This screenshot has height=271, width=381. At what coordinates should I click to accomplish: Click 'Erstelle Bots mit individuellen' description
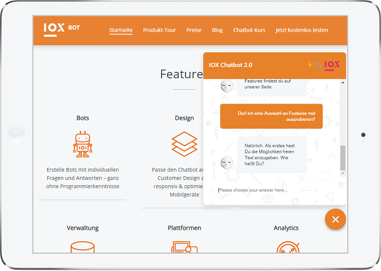(83, 178)
